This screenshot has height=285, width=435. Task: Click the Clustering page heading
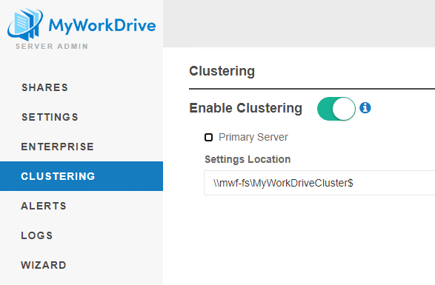pos(222,71)
